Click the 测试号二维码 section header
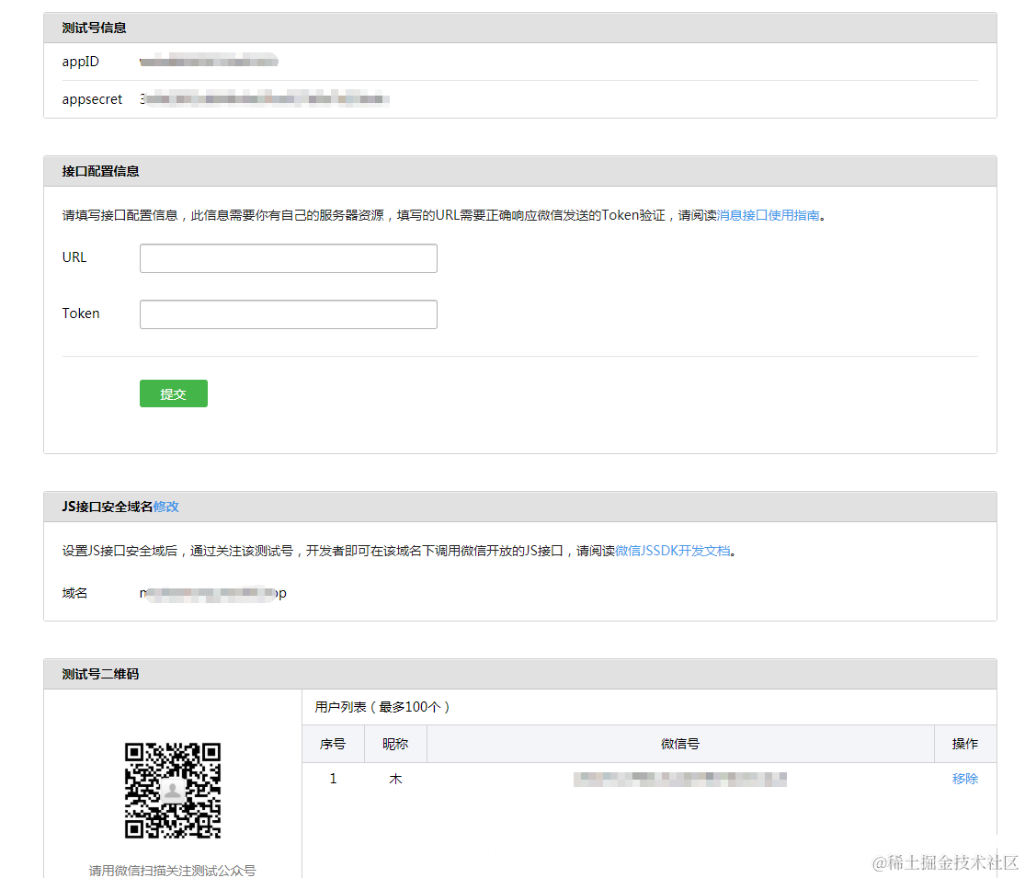 pyautogui.click(x=520, y=674)
